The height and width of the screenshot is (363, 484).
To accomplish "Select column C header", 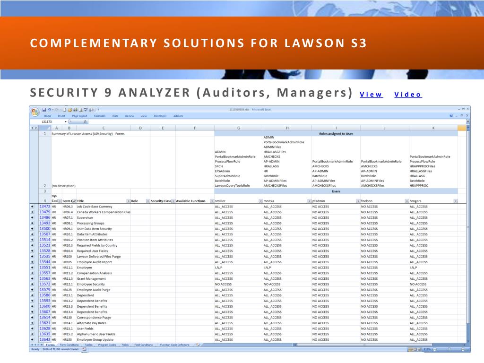I will coord(104,128).
